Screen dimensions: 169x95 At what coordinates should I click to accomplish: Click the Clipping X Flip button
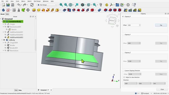pos(161,25)
